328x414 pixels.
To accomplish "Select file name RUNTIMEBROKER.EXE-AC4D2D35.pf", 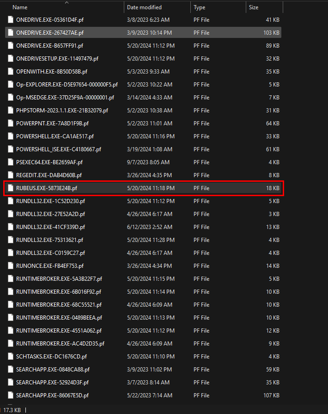I will [x=60, y=343].
